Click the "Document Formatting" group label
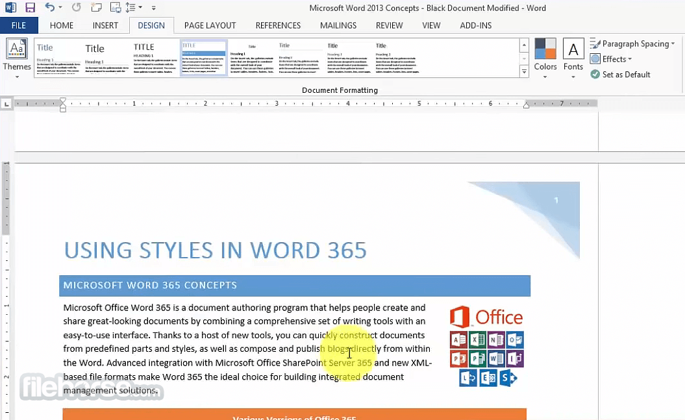Screen dimensions: 685x420 [x=340, y=90]
